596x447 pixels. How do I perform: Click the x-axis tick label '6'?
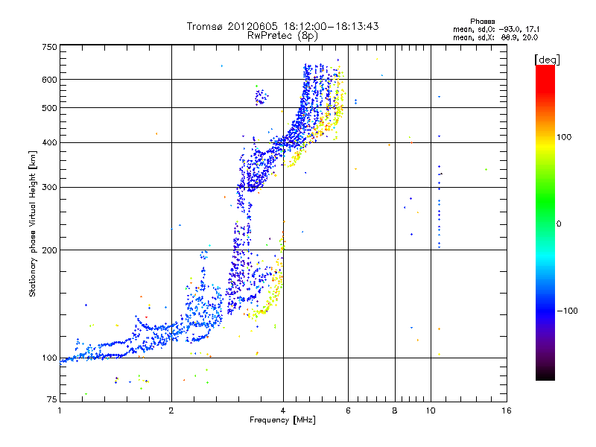coord(348,410)
